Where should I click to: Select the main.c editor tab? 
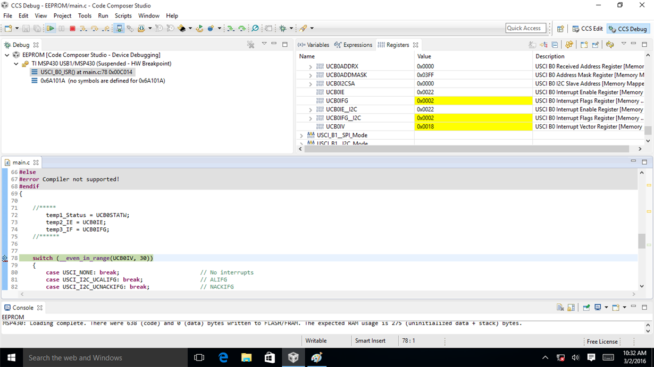coord(21,162)
